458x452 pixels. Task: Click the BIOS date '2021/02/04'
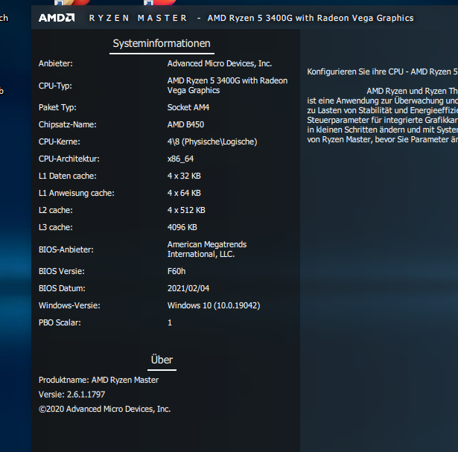click(188, 288)
